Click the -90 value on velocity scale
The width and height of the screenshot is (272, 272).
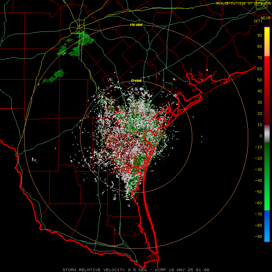(x=258, y=237)
